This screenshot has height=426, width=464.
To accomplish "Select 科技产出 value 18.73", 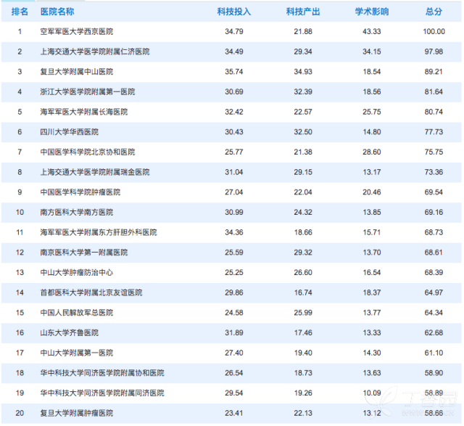I will click(303, 373).
